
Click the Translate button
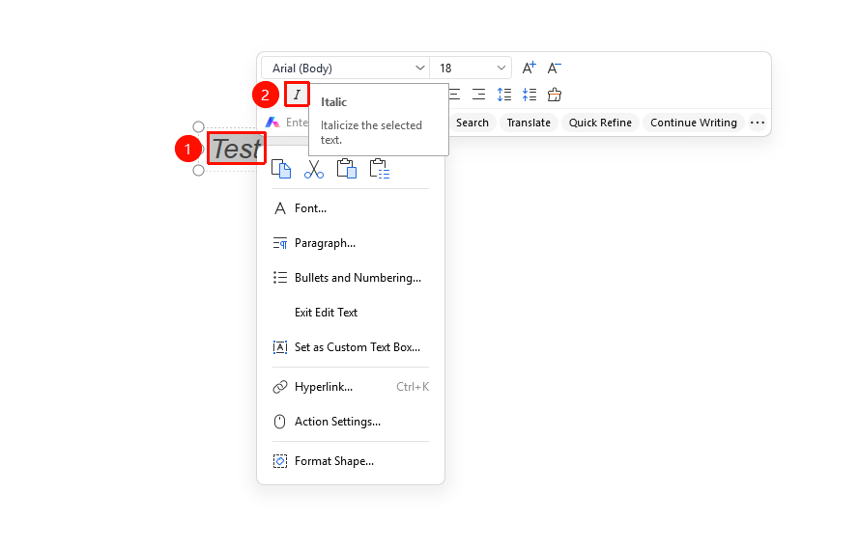coord(529,123)
